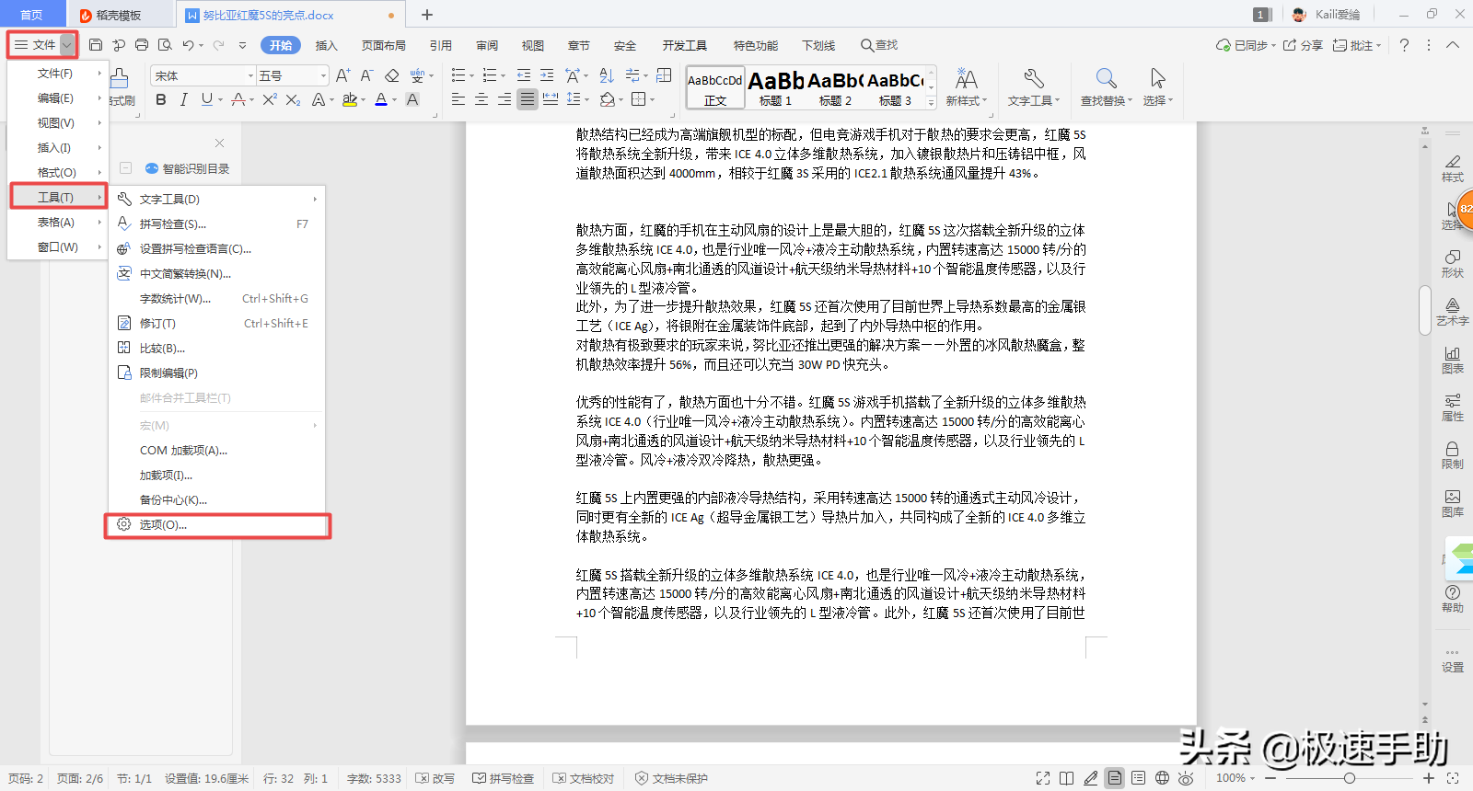Apply Underline formatting

[x=206, y=99]
